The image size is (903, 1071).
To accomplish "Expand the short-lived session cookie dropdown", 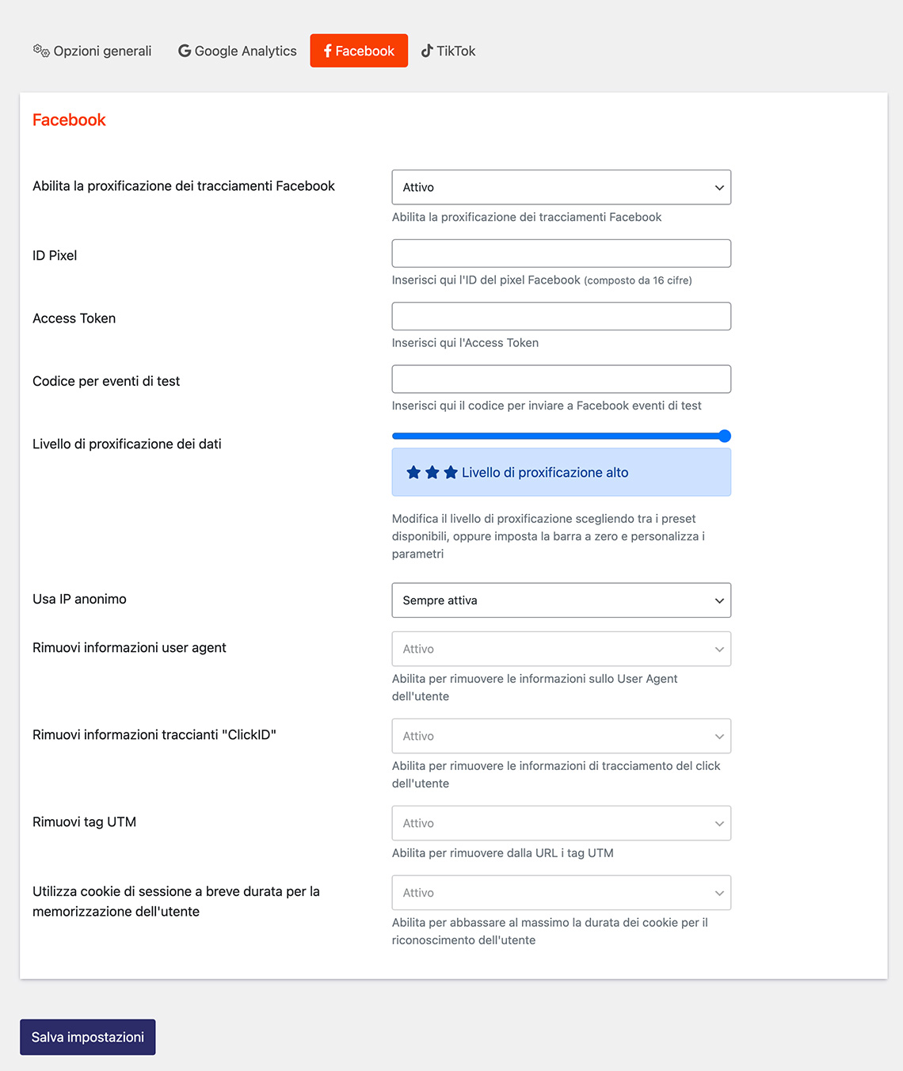I will (x=561, y=893).
